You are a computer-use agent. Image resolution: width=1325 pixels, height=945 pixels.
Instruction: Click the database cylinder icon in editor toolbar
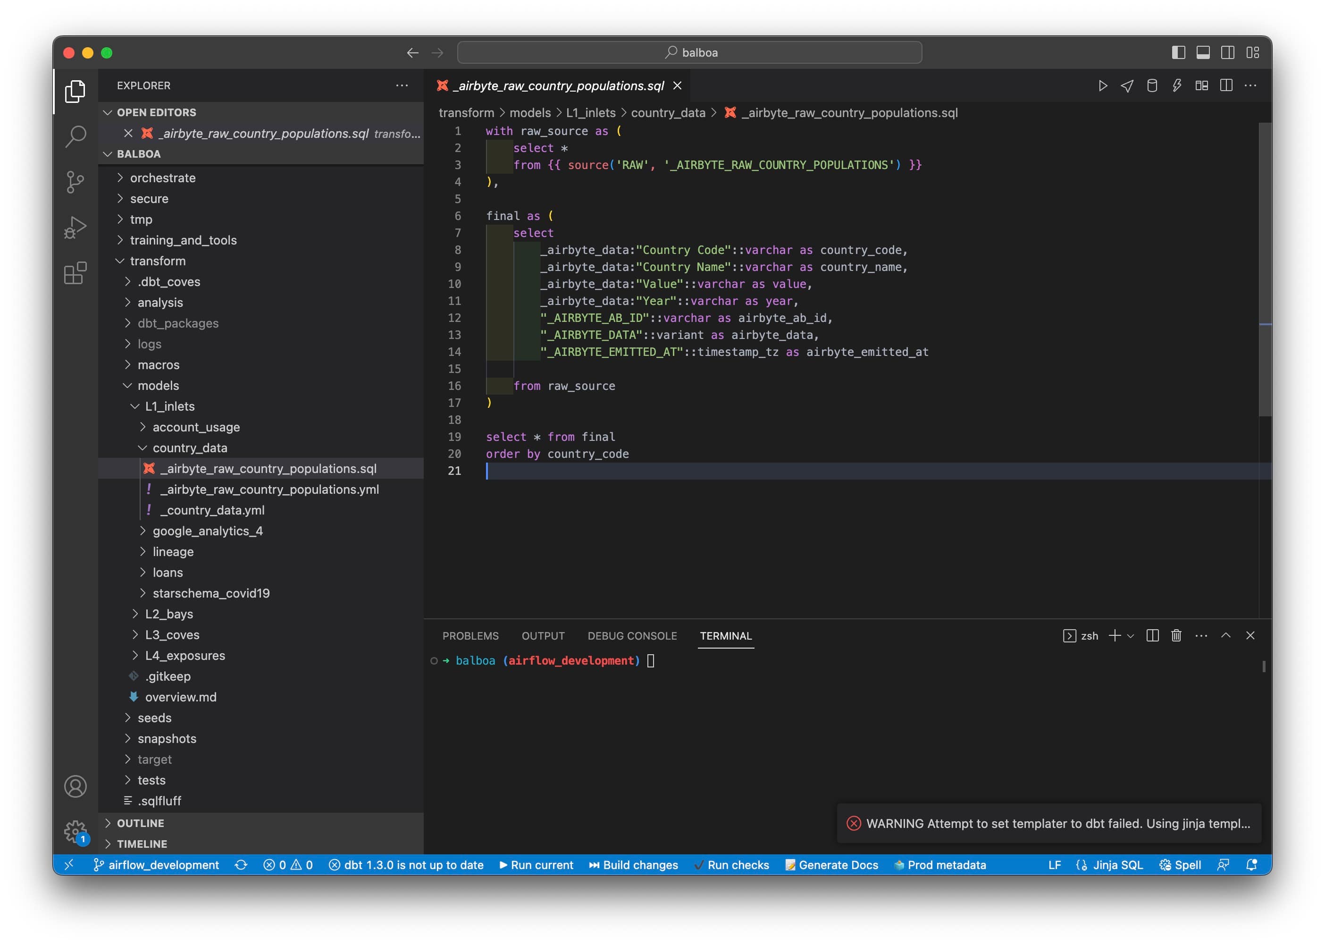(x=1152, y=85)
